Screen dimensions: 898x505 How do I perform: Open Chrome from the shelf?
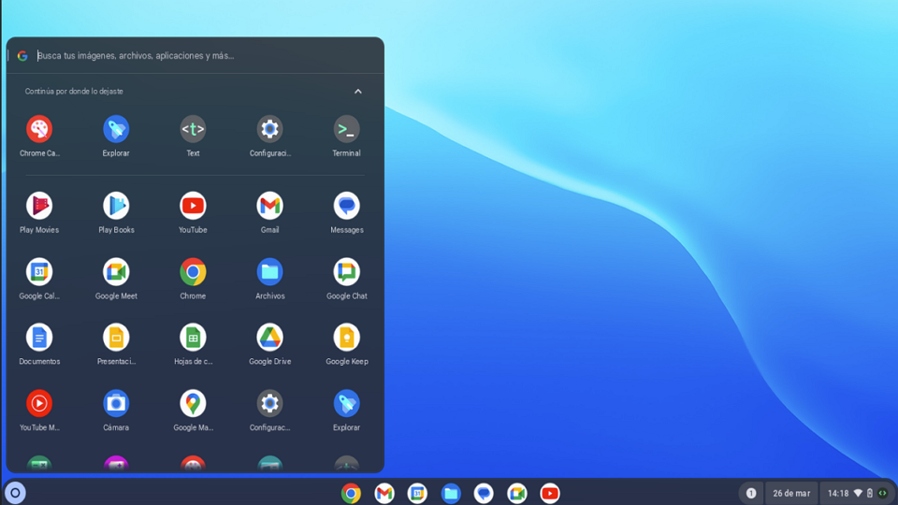[x=351, y=493]
